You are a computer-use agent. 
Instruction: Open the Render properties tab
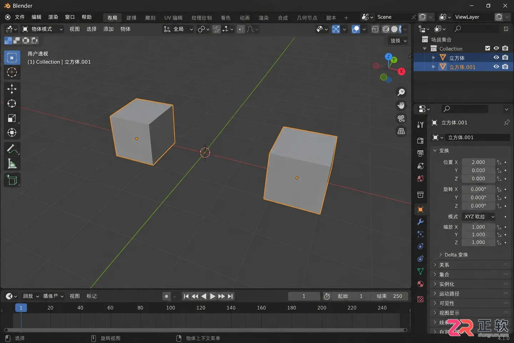pyautogui.click(x=420, y=141)
